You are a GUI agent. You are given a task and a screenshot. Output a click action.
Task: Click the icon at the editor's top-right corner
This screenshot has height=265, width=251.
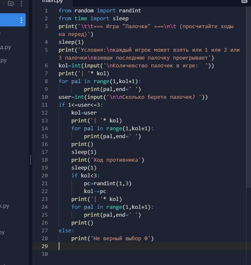(x=244, y=1)
